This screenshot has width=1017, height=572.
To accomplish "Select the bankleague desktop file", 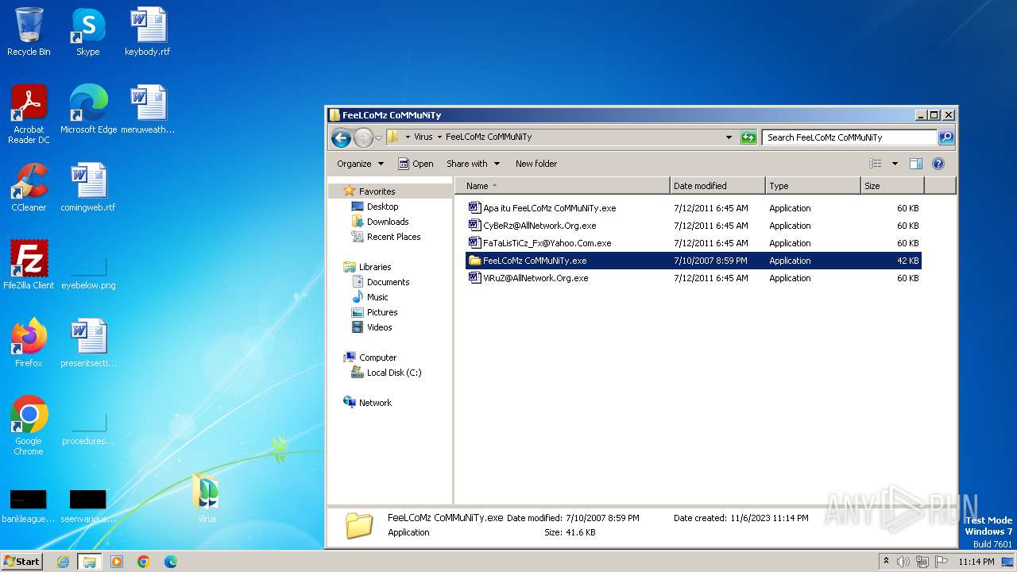I will point(29,505).
